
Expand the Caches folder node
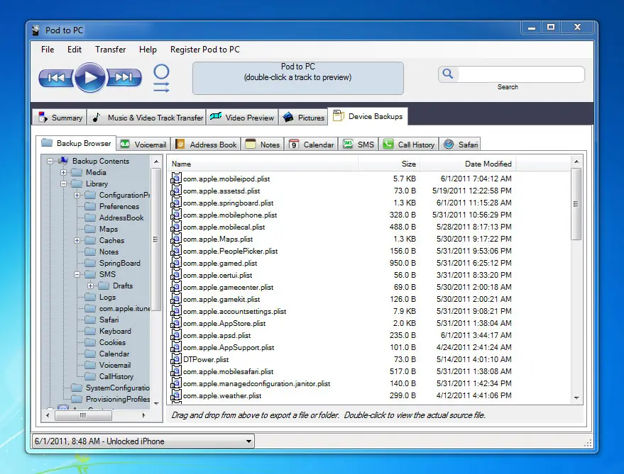point(77,240)
